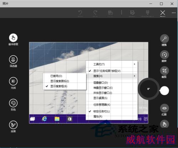Click the white straighten dial handle

tap(164, 91)
